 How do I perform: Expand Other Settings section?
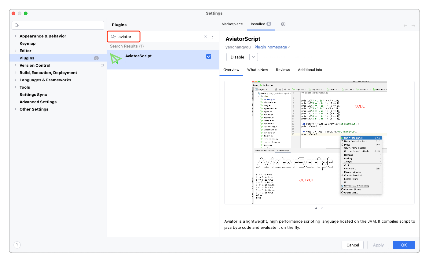pos(16,109)
